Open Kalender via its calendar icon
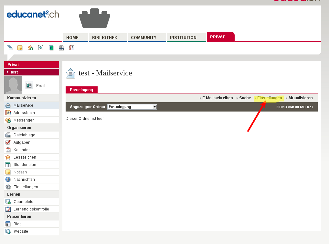The height and width of the screenshot is (244, 329). click(x=8, y=150)
